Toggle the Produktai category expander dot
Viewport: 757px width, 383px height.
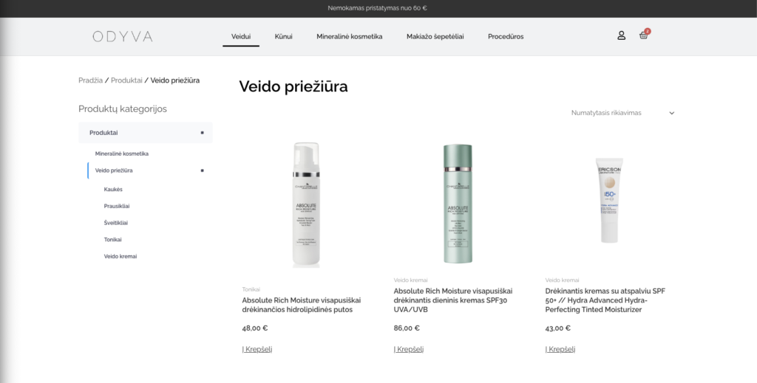(203, 133)
